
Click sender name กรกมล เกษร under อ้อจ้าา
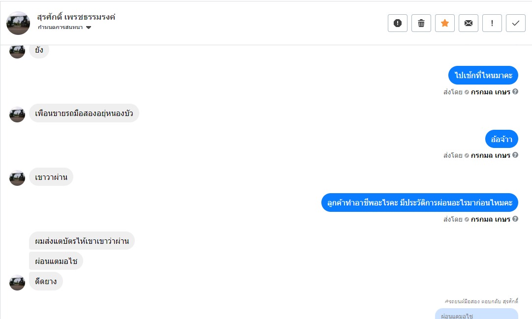tap(490, 155)
